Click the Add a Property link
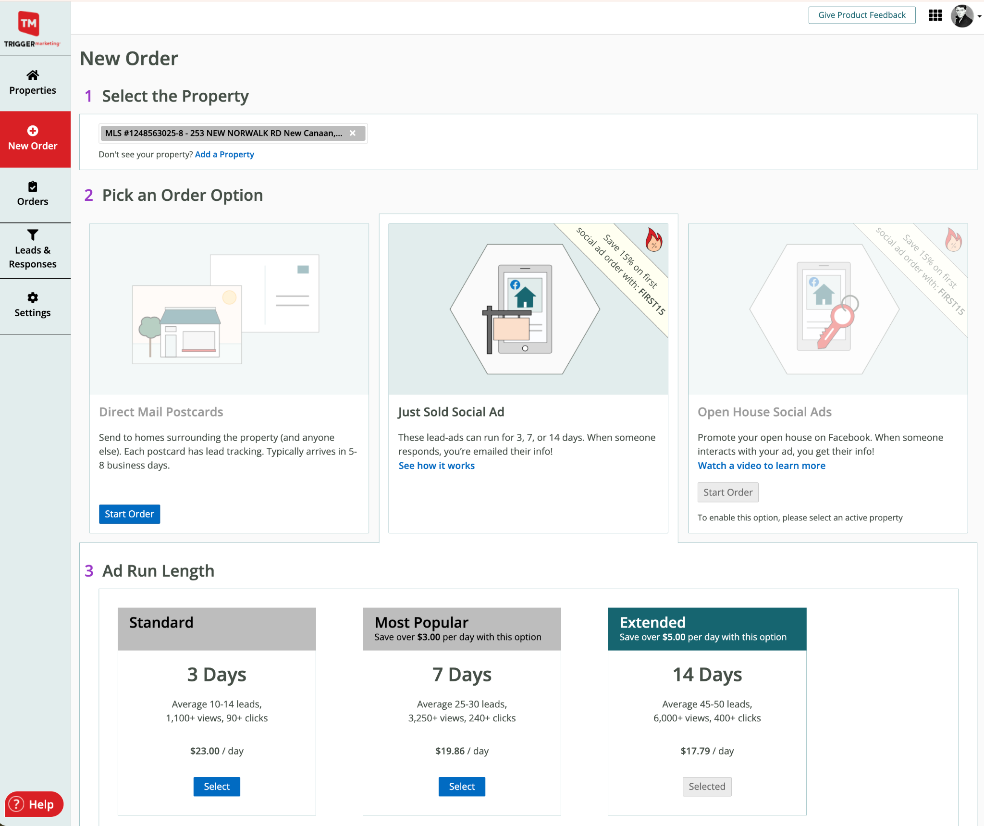Screen dimensions: 984x826 click(x=224, y=154)
